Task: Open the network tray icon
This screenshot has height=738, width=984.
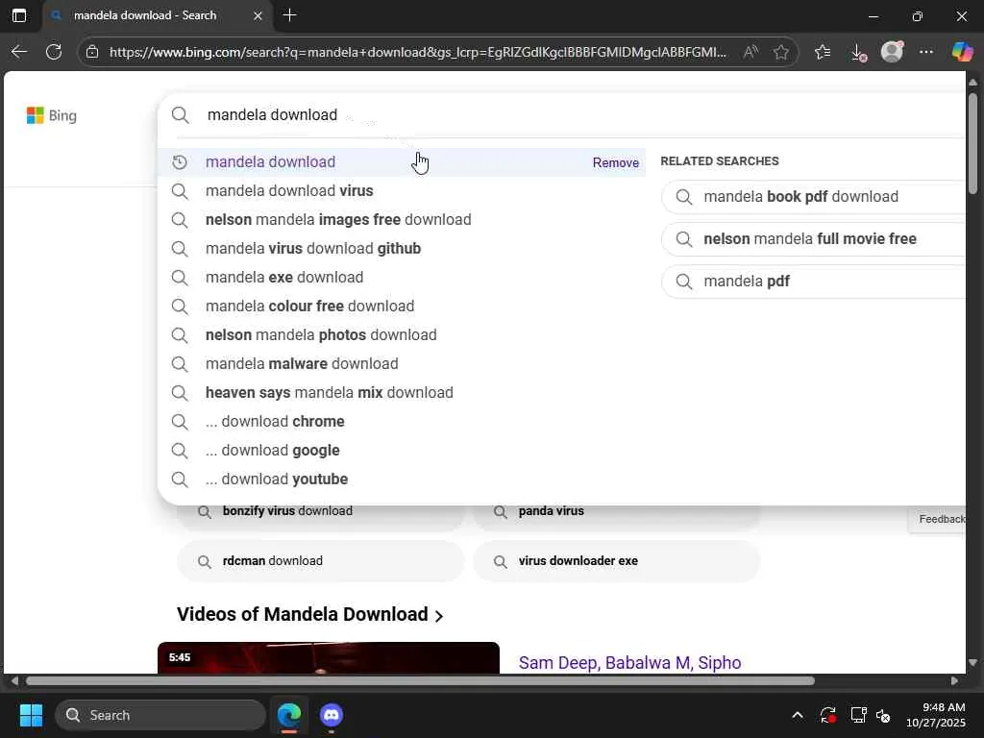Action: coord(858,715)
